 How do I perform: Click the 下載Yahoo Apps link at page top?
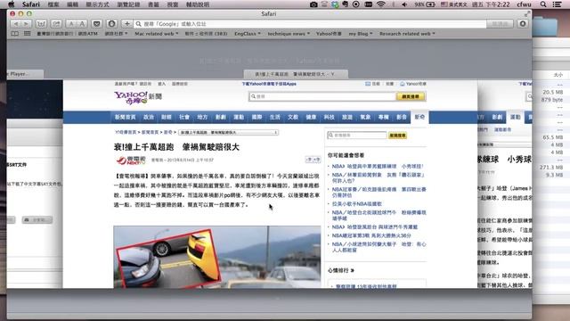(269, 84)
